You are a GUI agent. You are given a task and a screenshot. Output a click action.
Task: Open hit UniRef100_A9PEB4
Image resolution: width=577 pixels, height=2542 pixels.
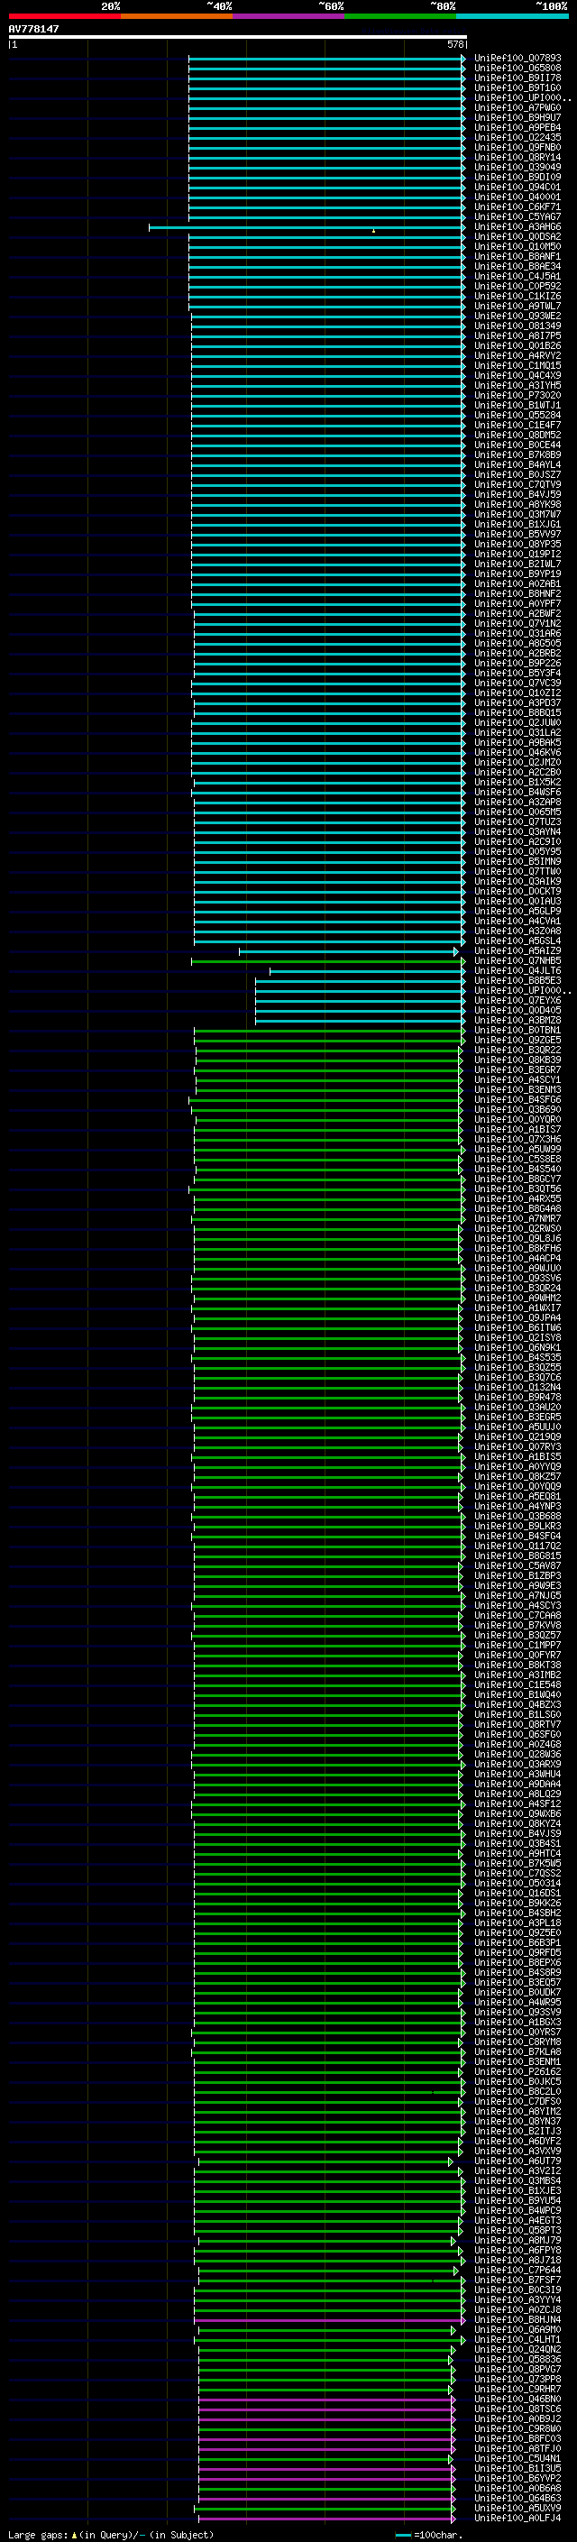point(517,127)
